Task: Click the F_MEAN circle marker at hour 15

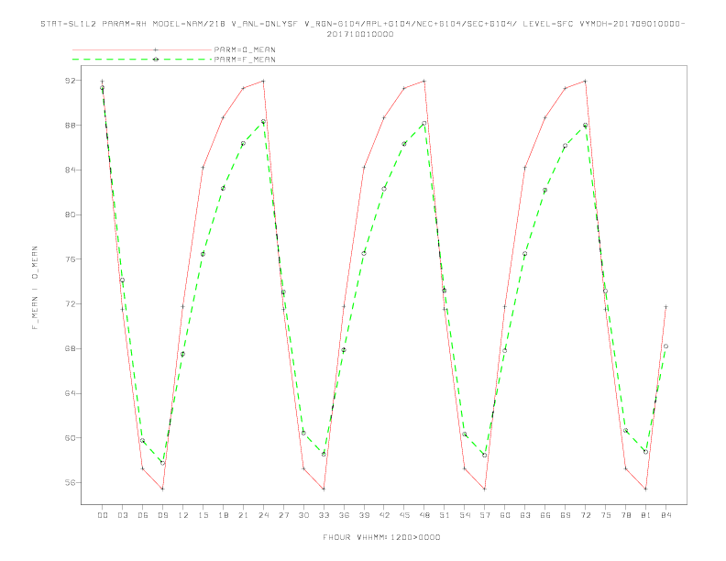Action: coord(203,254)
